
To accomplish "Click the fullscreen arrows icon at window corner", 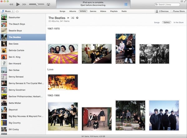I will click(185, 1).
